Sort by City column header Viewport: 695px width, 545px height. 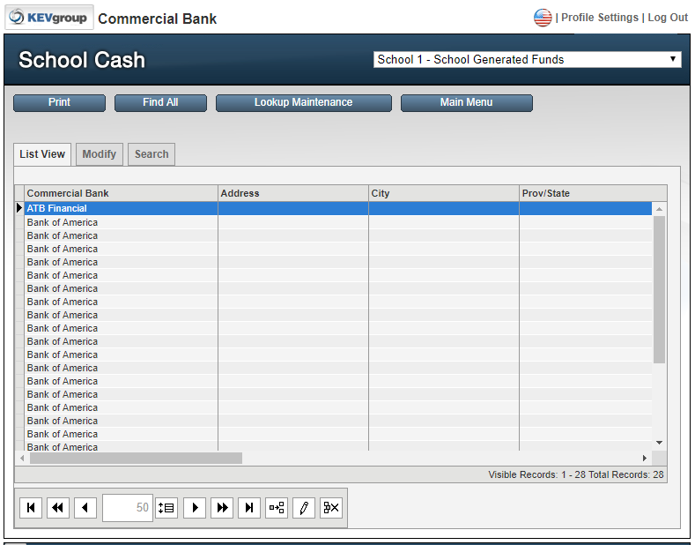[444, 193]
